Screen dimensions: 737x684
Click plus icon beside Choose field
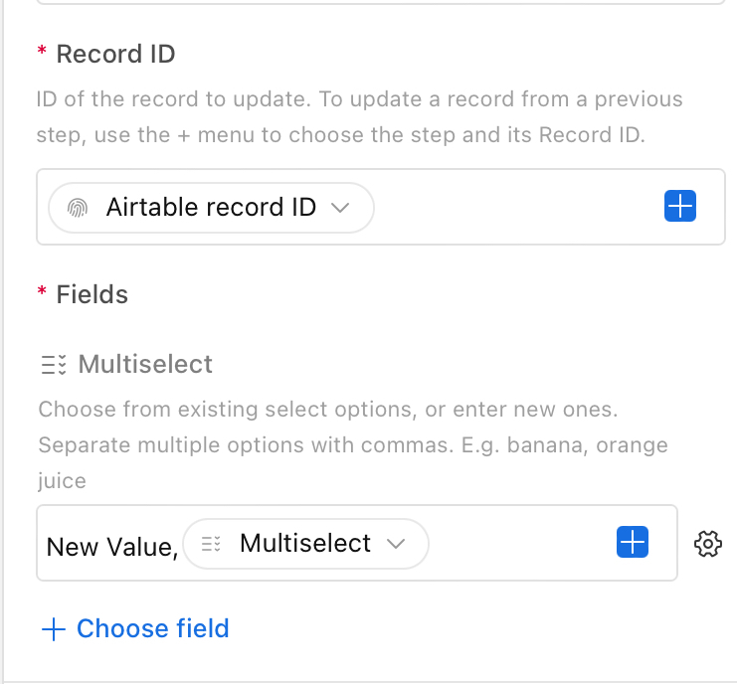coord(54,629)
